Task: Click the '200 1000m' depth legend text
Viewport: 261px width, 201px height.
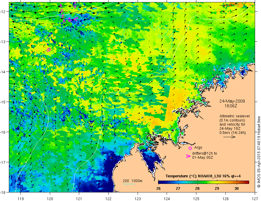Action: [133, 181]
